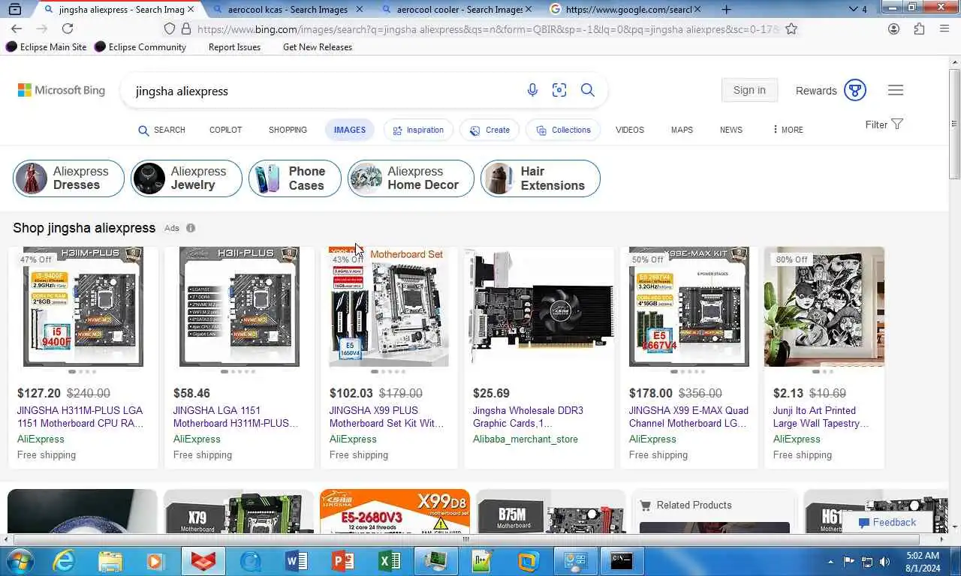Open the command prompt taskbar icon

click(x=621, y=561)
